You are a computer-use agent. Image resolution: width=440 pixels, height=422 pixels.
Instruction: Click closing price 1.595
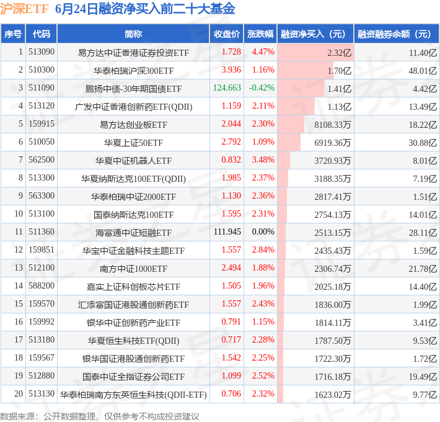click(x=231, y=214)
